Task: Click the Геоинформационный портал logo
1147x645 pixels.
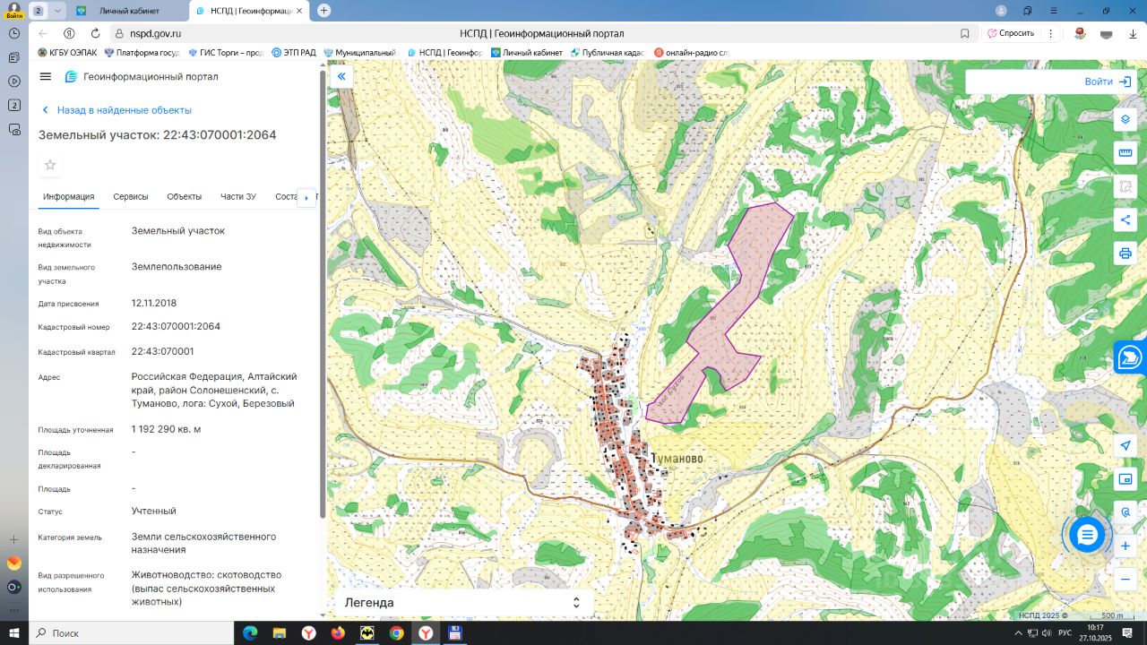Action: (141, 77)
